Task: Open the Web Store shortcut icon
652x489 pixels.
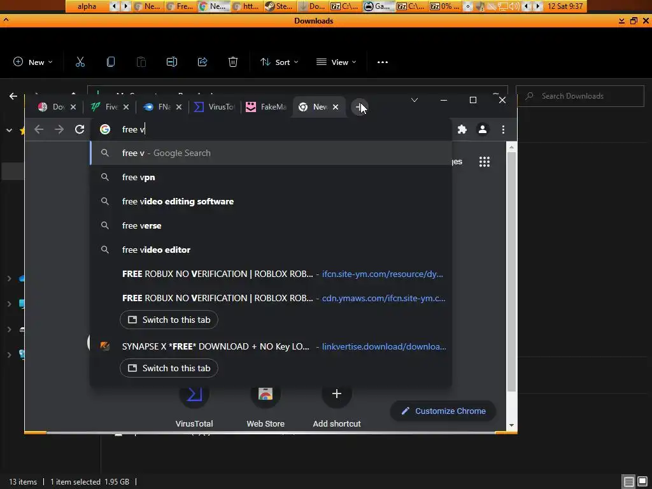Action: click(x=266, y=393)
